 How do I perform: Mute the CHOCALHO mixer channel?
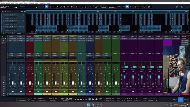[88, 67]
